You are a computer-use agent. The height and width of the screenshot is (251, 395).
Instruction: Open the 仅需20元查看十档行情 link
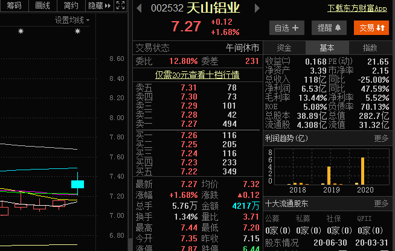pyautogui.click(x=197, y=75)
